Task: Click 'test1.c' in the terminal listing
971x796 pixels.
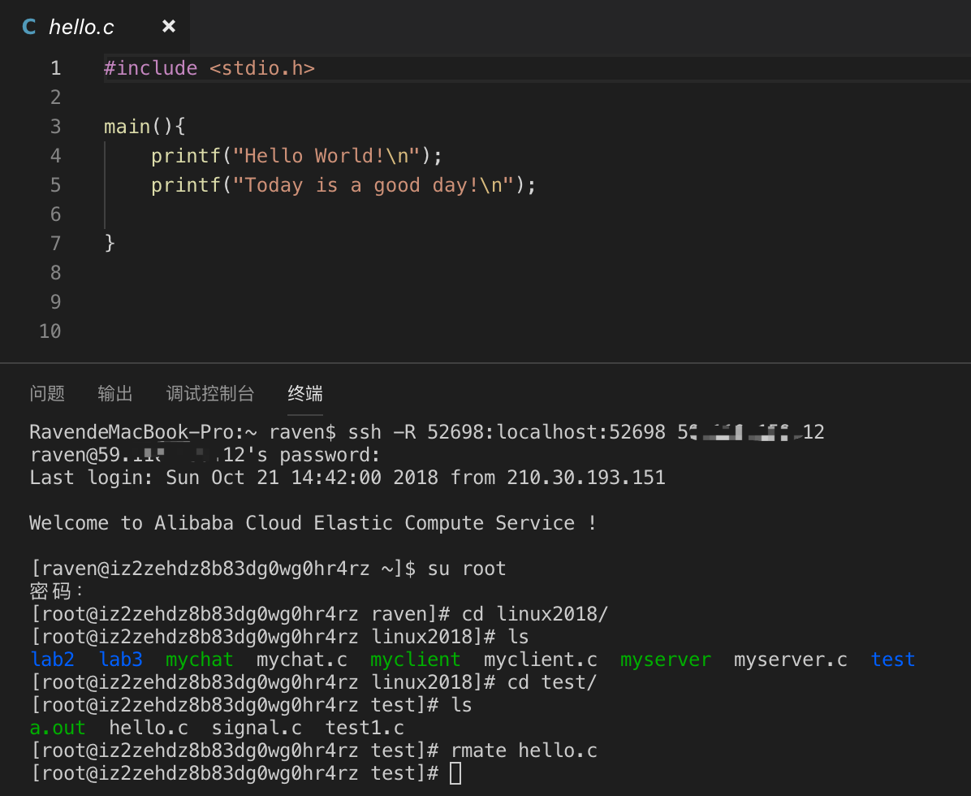Action: (365, 728)
